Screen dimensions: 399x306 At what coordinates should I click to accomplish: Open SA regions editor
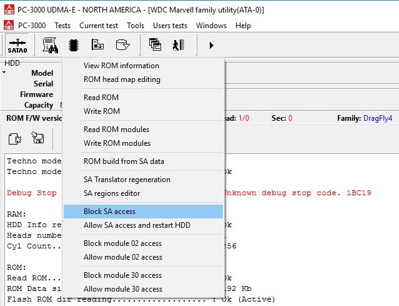[x=143, y=193]
